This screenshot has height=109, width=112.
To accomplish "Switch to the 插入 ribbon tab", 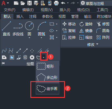I will 20,16.
